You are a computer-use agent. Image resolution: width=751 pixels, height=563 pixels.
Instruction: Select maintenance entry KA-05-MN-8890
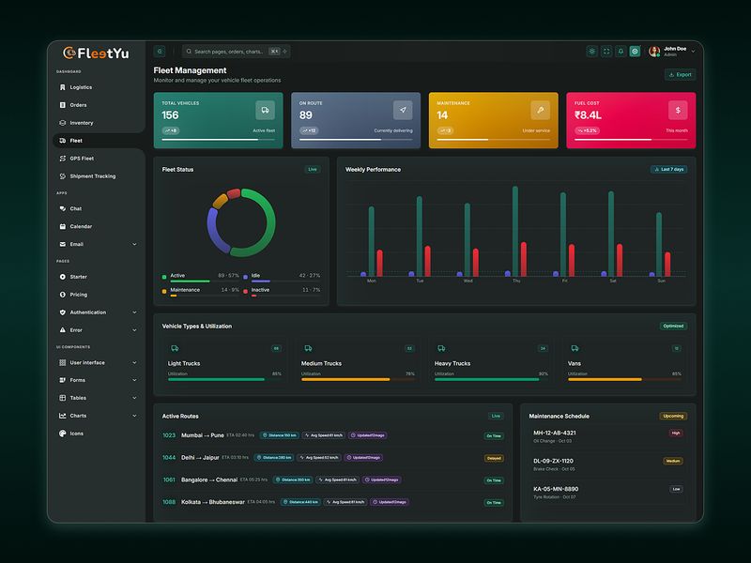[x=607, y=493]
